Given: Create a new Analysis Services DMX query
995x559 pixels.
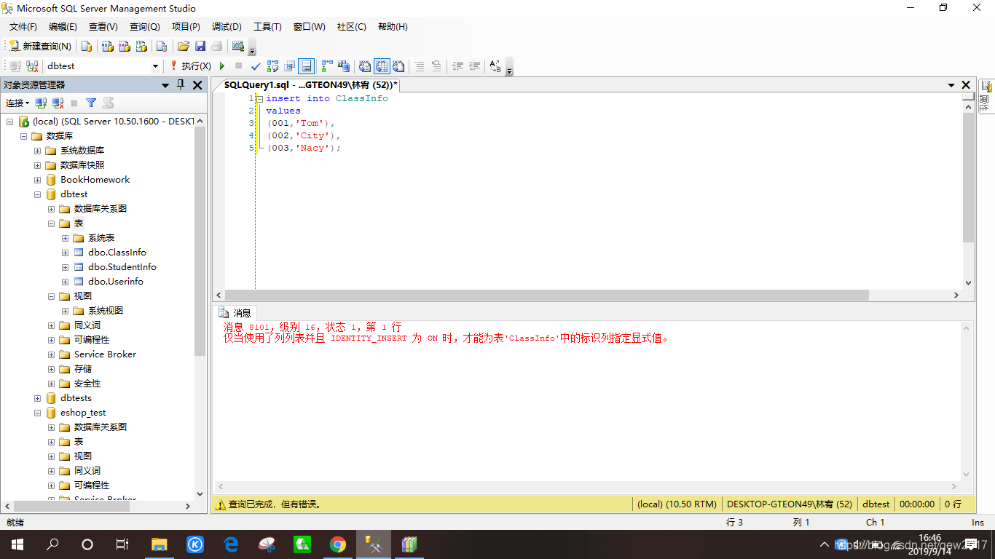Looking at the screenshot, I should point(125,46).
